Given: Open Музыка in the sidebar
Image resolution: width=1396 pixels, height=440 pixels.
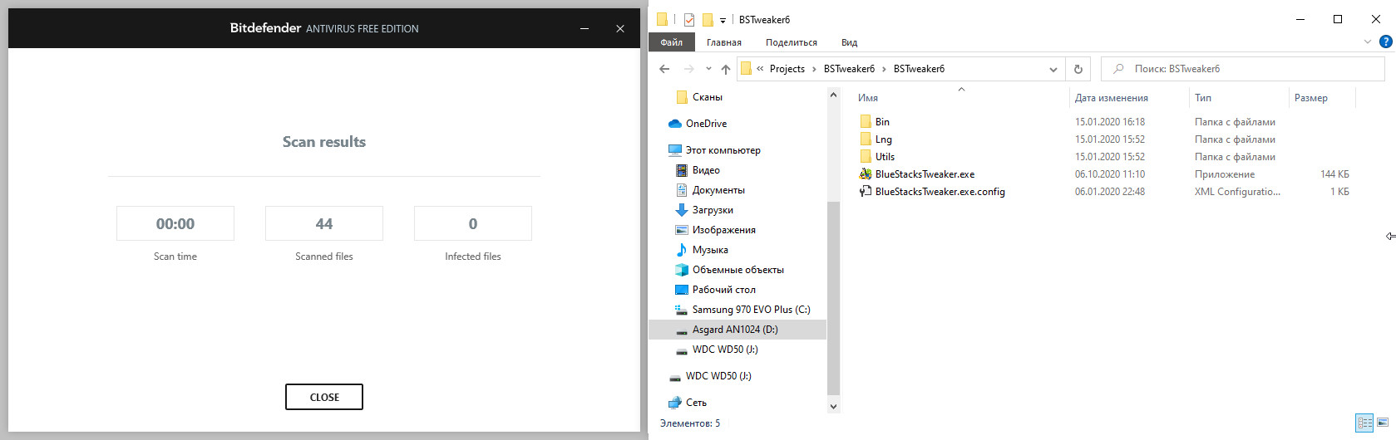Looking at the screenshot, I should tap(710, 250).
